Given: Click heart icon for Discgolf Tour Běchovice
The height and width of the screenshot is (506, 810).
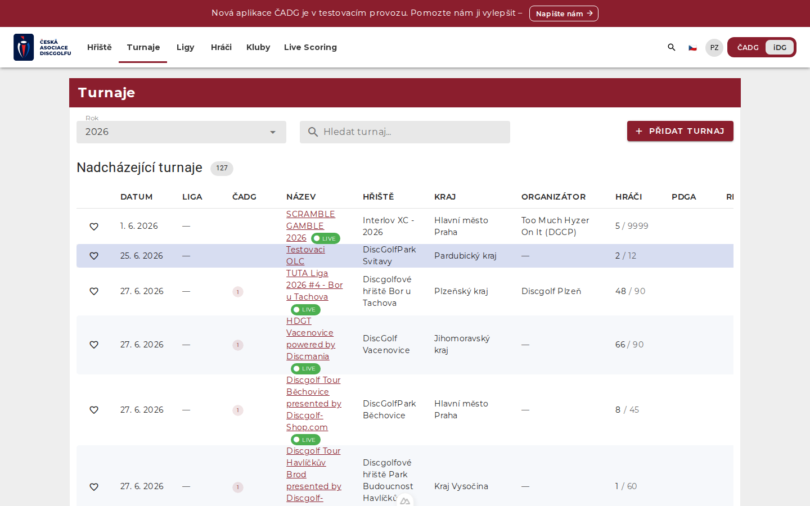Looking at the screenshot, I should tap(94, 410).
